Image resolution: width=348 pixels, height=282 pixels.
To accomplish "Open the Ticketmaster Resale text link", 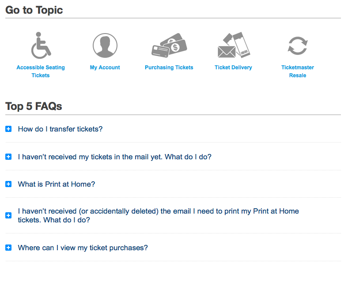I will pos(298,71).
